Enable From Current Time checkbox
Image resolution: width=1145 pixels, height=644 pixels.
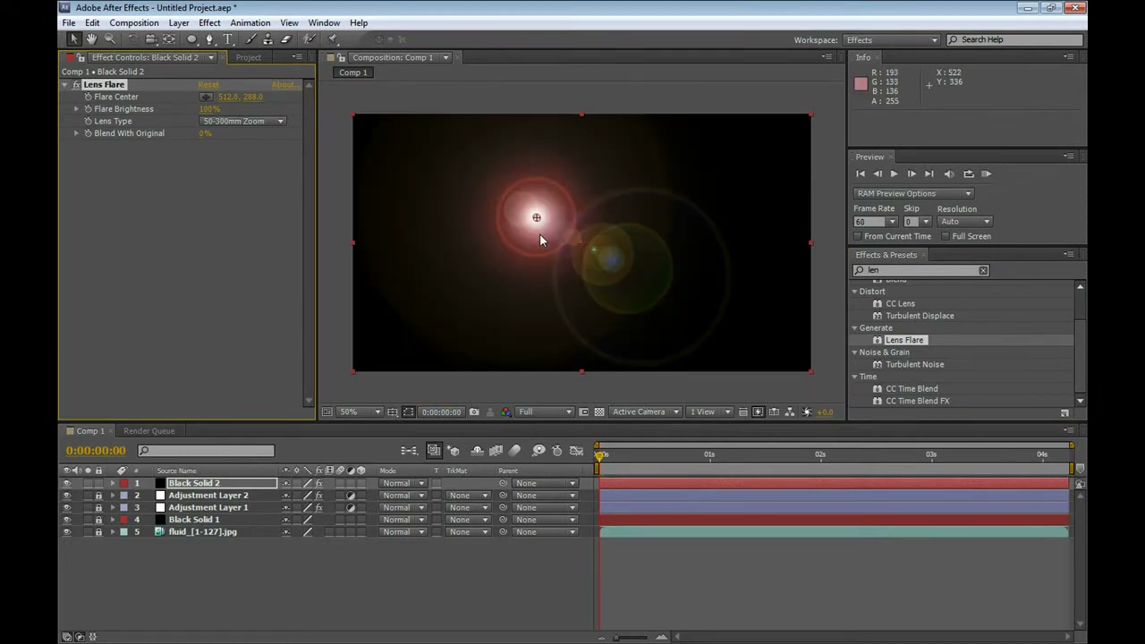[x=857, y=236]
